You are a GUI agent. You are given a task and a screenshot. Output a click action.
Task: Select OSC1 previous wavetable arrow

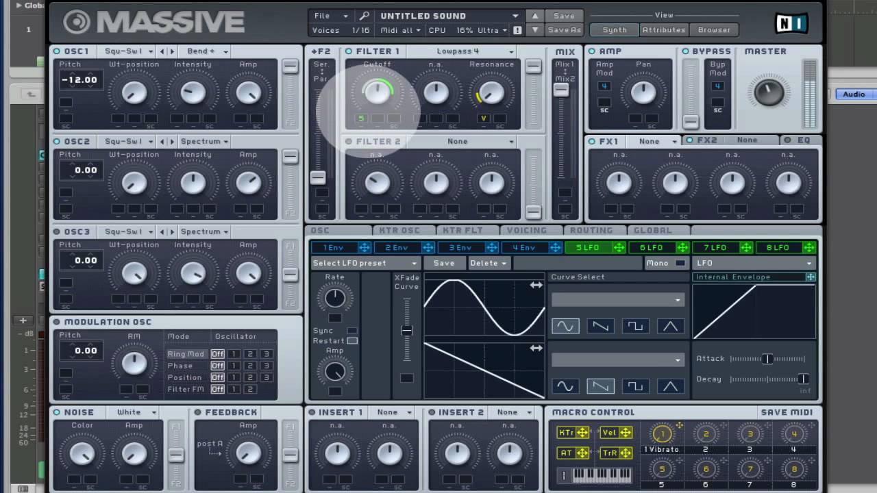(162, 51)
